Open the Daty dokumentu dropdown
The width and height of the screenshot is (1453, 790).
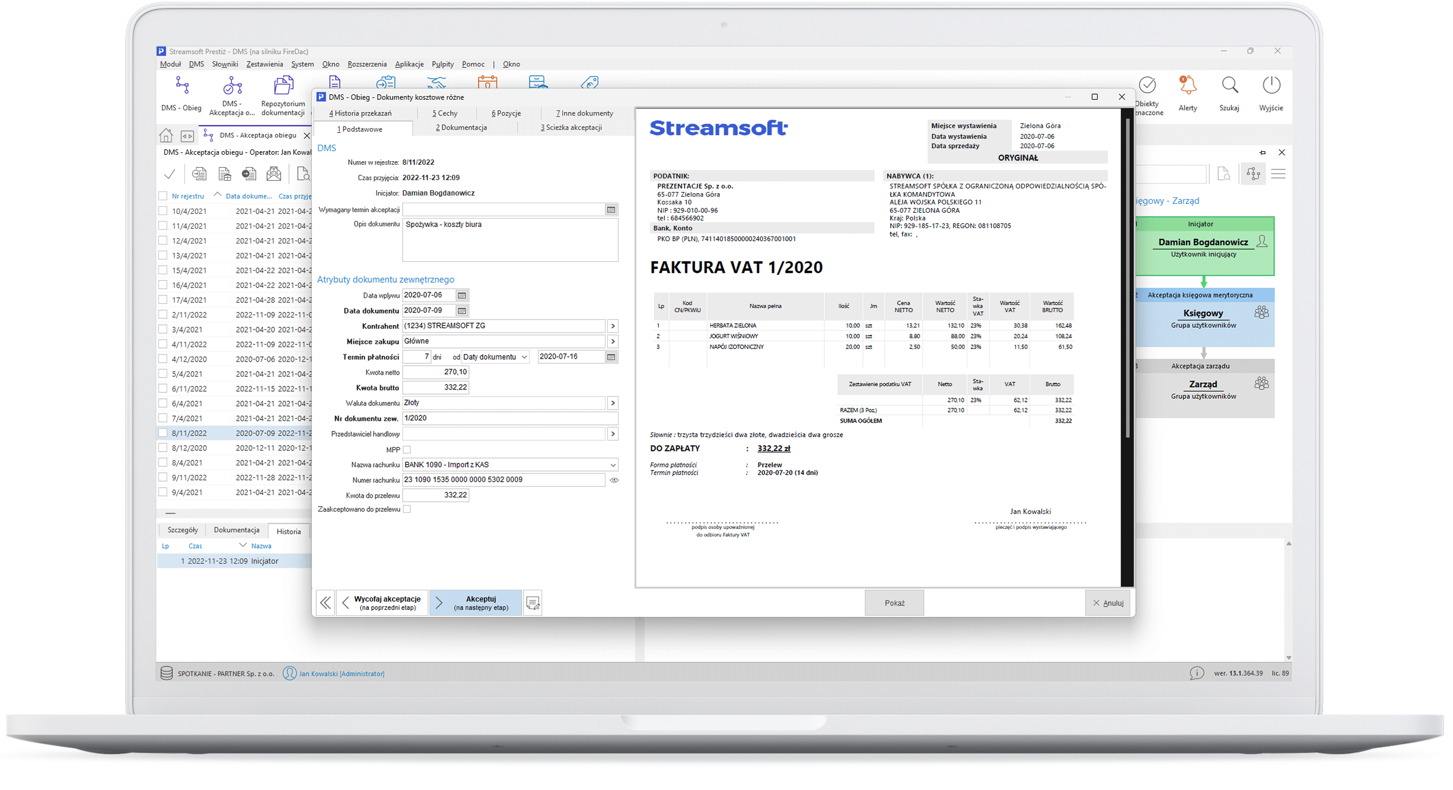coord(524,357)
